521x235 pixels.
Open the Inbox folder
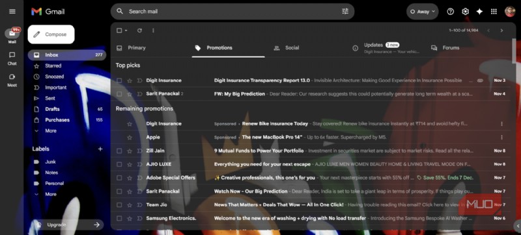67,55
